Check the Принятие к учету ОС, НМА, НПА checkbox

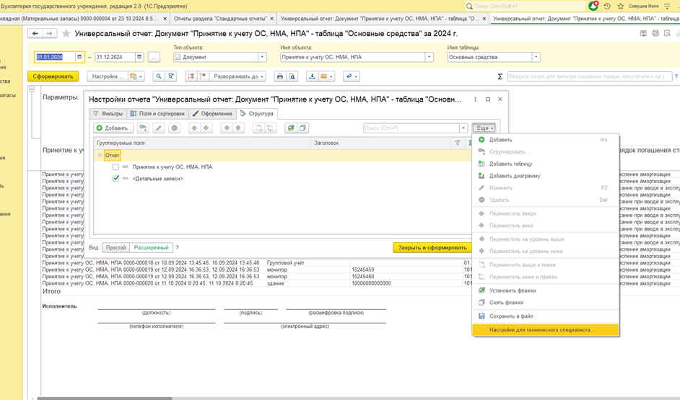[x=115, y=166]
